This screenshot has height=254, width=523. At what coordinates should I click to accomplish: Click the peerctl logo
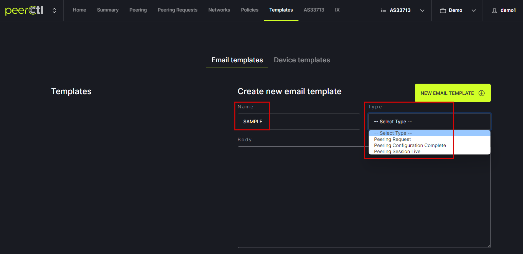tap(24, 10)
